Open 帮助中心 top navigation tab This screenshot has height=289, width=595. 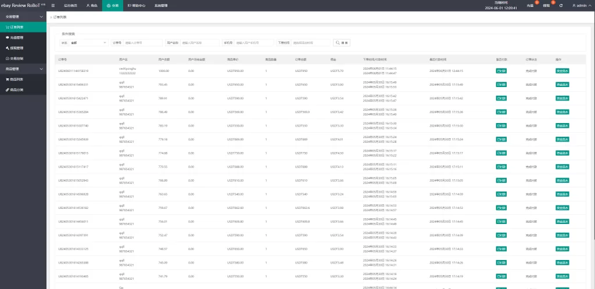pyautogui.click(x=137, y=5)
